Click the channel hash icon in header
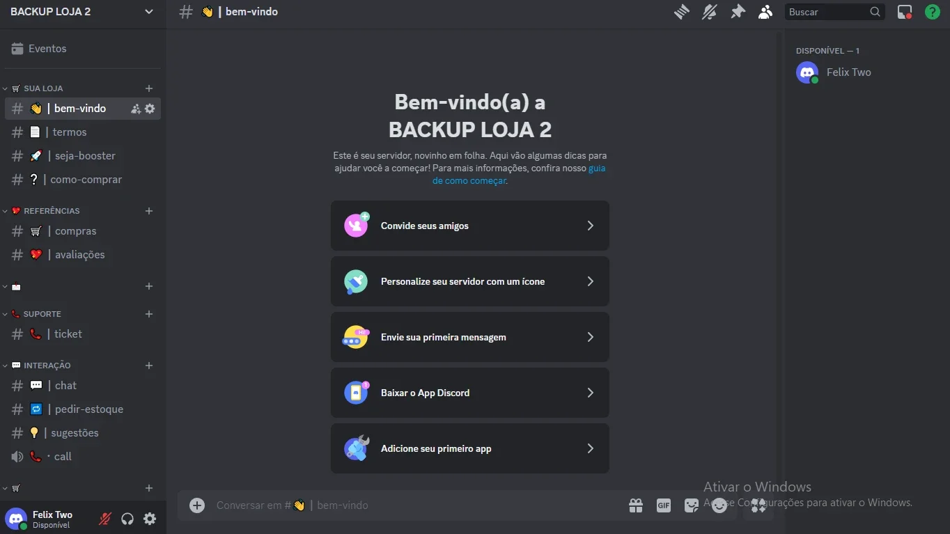Image resolution: width=950 pixels, height=534 pixels. [185, 12]
